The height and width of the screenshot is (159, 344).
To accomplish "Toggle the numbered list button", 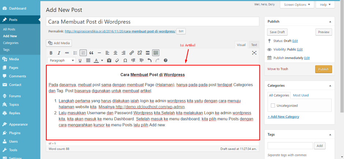I will (x=83, y=53).
